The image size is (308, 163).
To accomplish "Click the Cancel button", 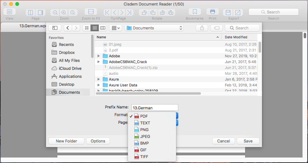I will tap(224, 141).
